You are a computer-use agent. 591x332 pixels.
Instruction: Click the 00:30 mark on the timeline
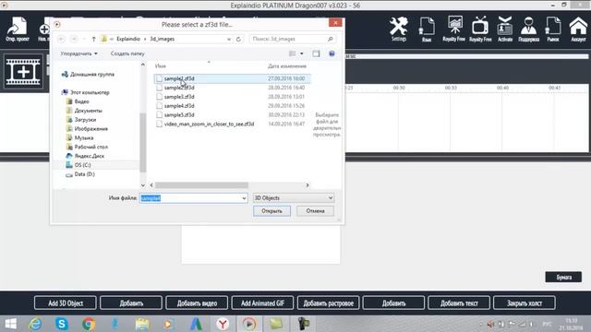click(x=399, y=88)
